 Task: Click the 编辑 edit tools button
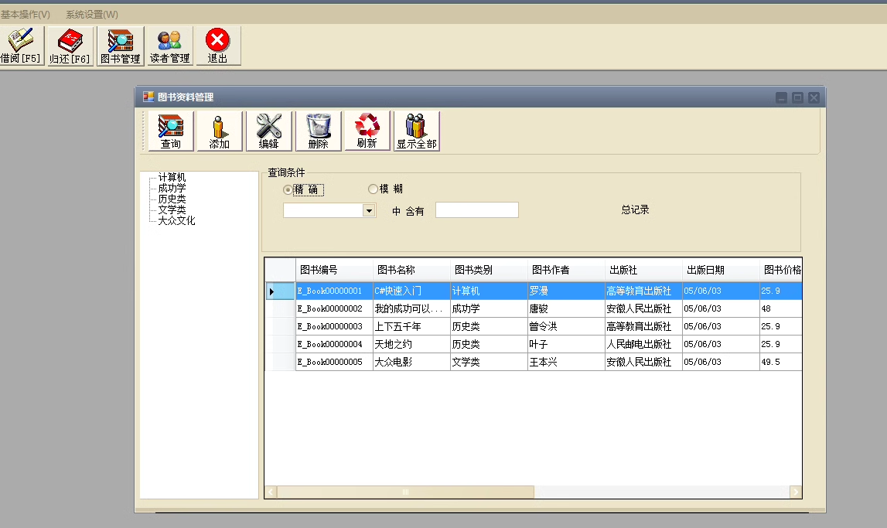[x=268, y=131]
